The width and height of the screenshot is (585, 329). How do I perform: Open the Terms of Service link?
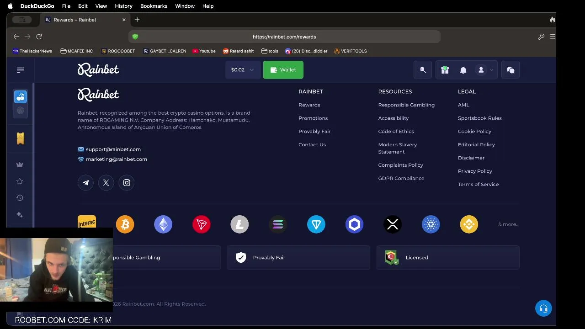pos(478,184)
